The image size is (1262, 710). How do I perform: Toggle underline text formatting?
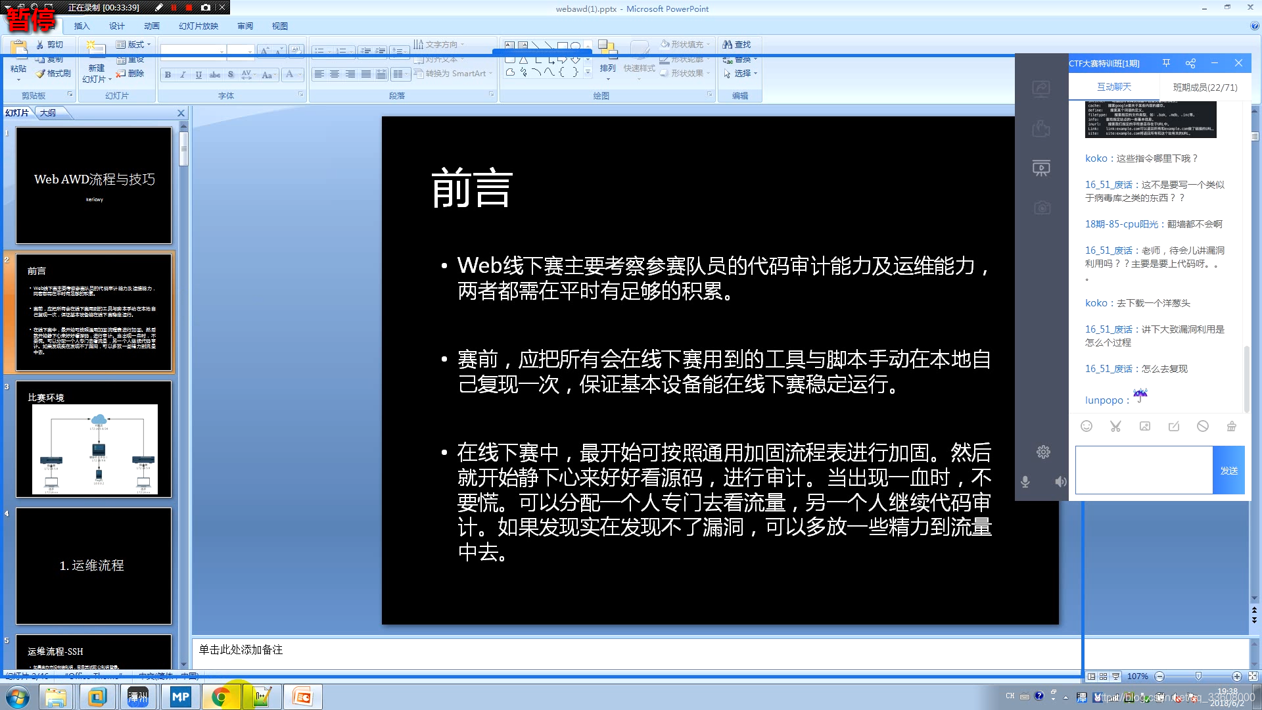tap(199, 75)
